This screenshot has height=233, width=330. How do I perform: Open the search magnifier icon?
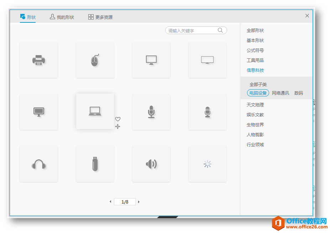tap(220, 30)
